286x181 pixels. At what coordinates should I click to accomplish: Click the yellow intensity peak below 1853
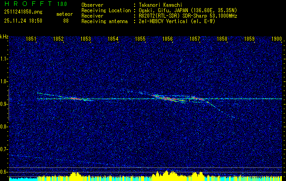coord(75,176)
